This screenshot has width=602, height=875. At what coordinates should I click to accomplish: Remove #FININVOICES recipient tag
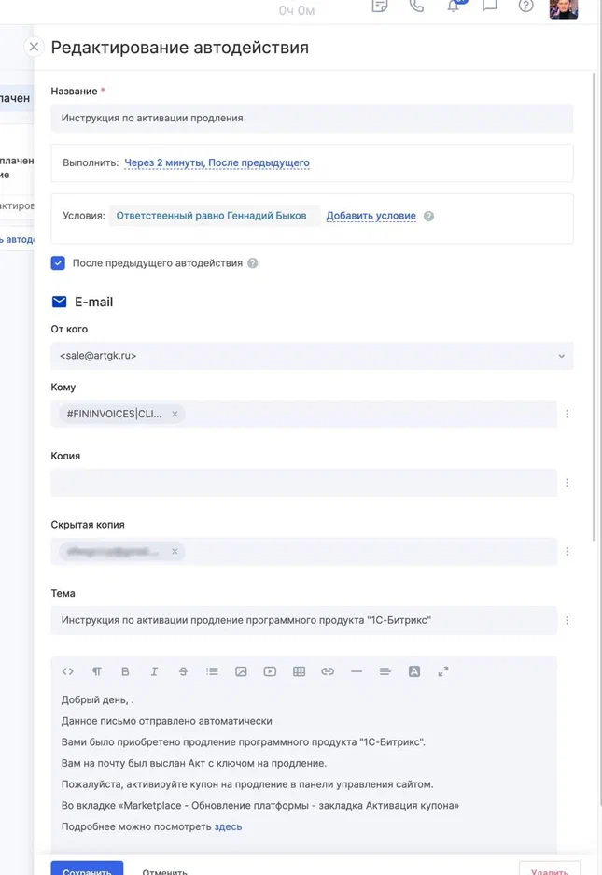(x=175, y=414)
